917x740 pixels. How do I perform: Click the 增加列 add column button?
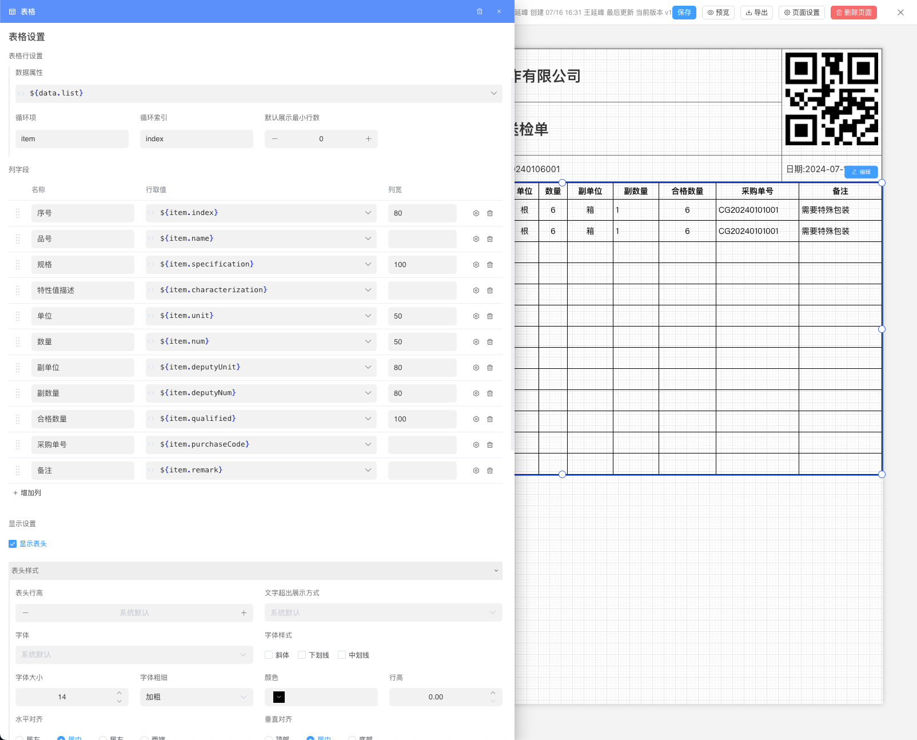click(x=27, y=492)
